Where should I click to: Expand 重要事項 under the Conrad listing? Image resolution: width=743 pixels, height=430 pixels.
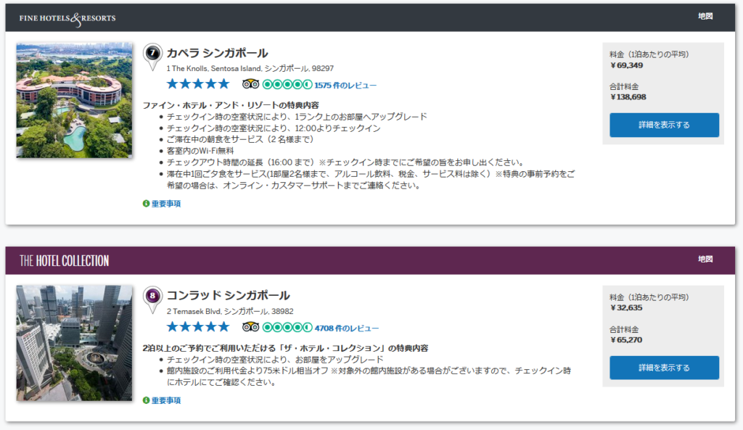click(166, 400)
